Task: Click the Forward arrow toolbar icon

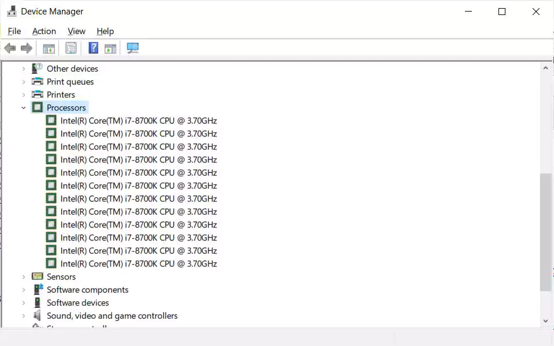Action: (x=27, y=48)
